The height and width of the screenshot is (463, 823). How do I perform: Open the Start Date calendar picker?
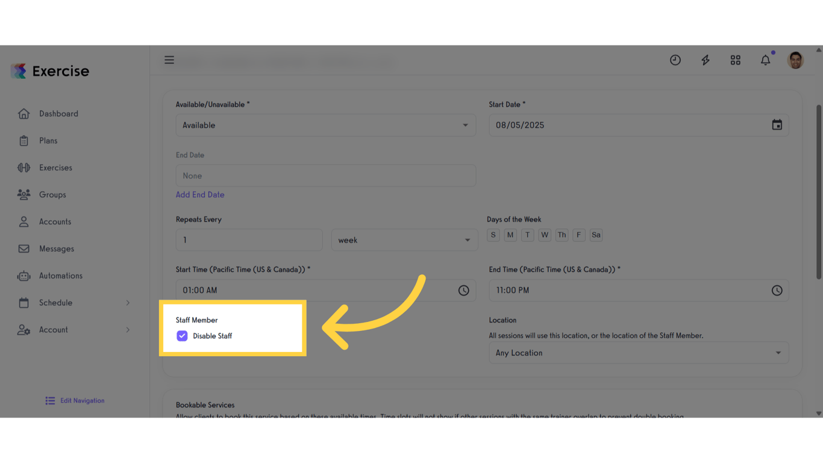point(777,125)
